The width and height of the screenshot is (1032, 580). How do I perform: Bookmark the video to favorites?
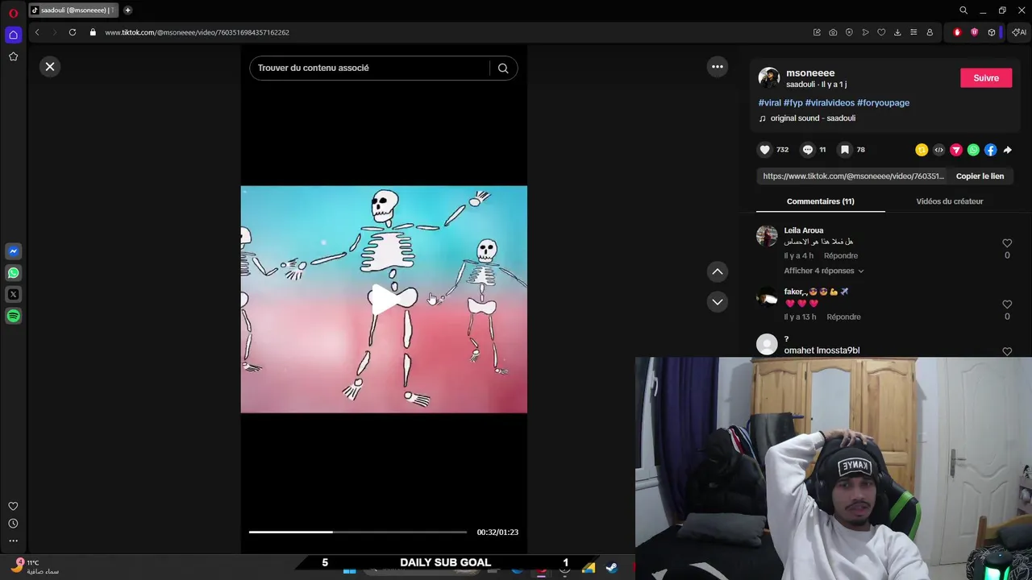click(x=845, y=150)
